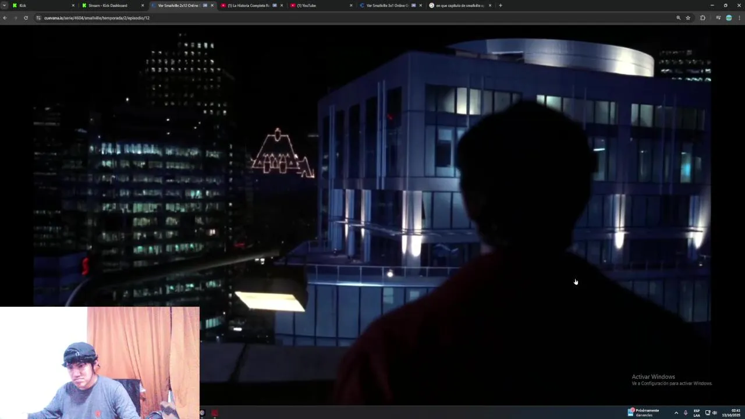Click the media indicator on Smallville 3x1 tab
The width and height of the screenshot is (745, 419).
point(413,5)
